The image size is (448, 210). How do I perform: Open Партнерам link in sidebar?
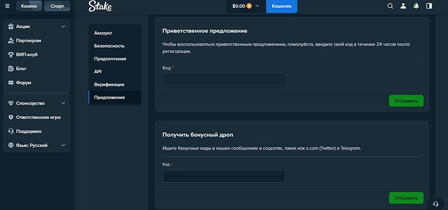tap(29, 40)
